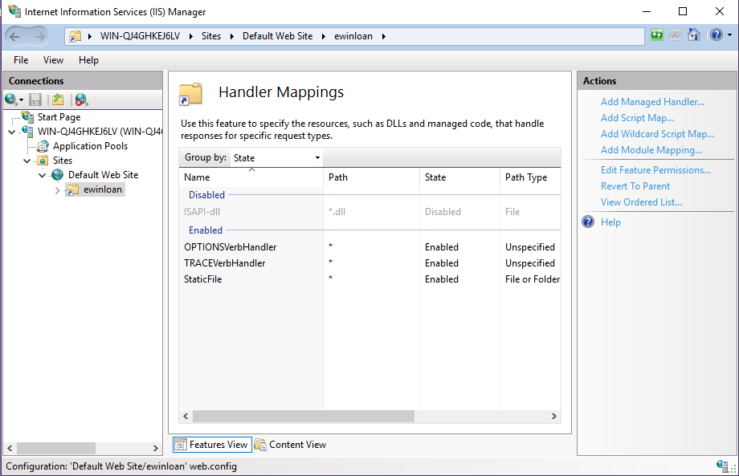Expand the ewinloan tree node
This screenshot has height=476, width=739.
coord(58,190)
